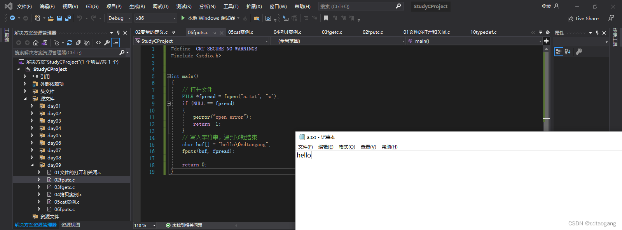Click the collapse all icon in Solution Explorer
This screenshot has height=230, width=622.
tap(78, 43)
